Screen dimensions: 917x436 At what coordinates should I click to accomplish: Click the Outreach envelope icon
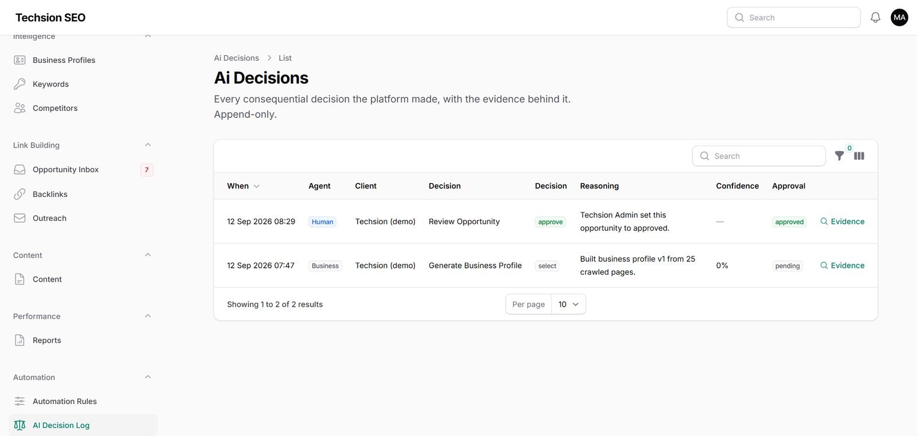(x=19, y=219)
